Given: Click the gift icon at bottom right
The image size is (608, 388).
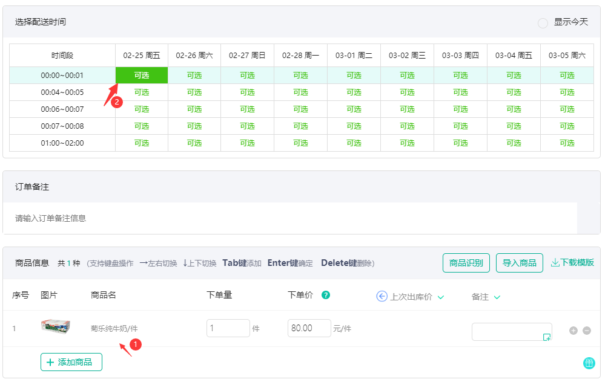Looking at the screenshot, I should point(589,363).
